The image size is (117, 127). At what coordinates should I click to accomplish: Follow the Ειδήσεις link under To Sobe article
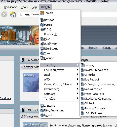pyautogui.click(x=27, y=67)
